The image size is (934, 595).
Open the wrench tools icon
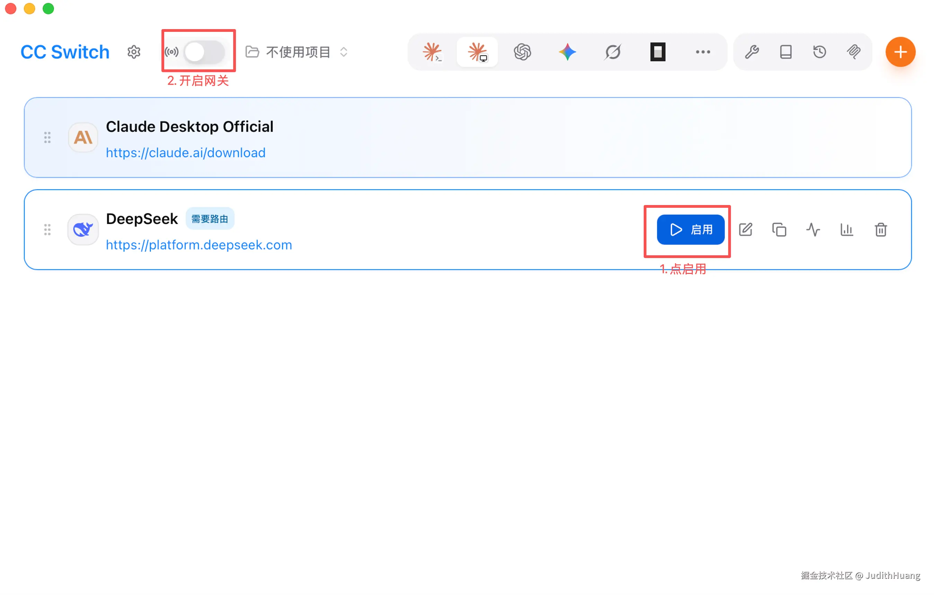[x=752, y=52]
